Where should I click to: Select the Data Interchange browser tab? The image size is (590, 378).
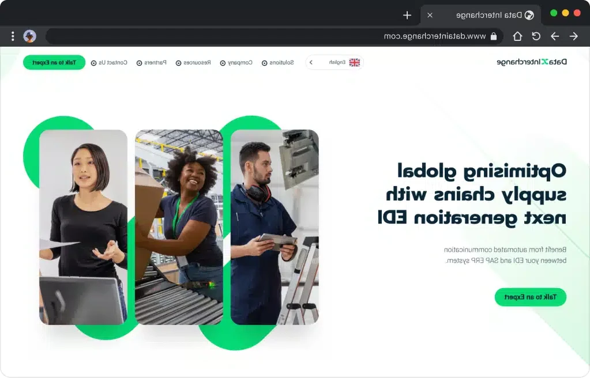point(480,15)
